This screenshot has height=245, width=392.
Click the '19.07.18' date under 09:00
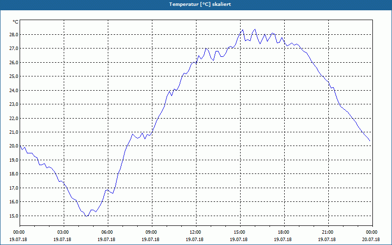(150, 240)
